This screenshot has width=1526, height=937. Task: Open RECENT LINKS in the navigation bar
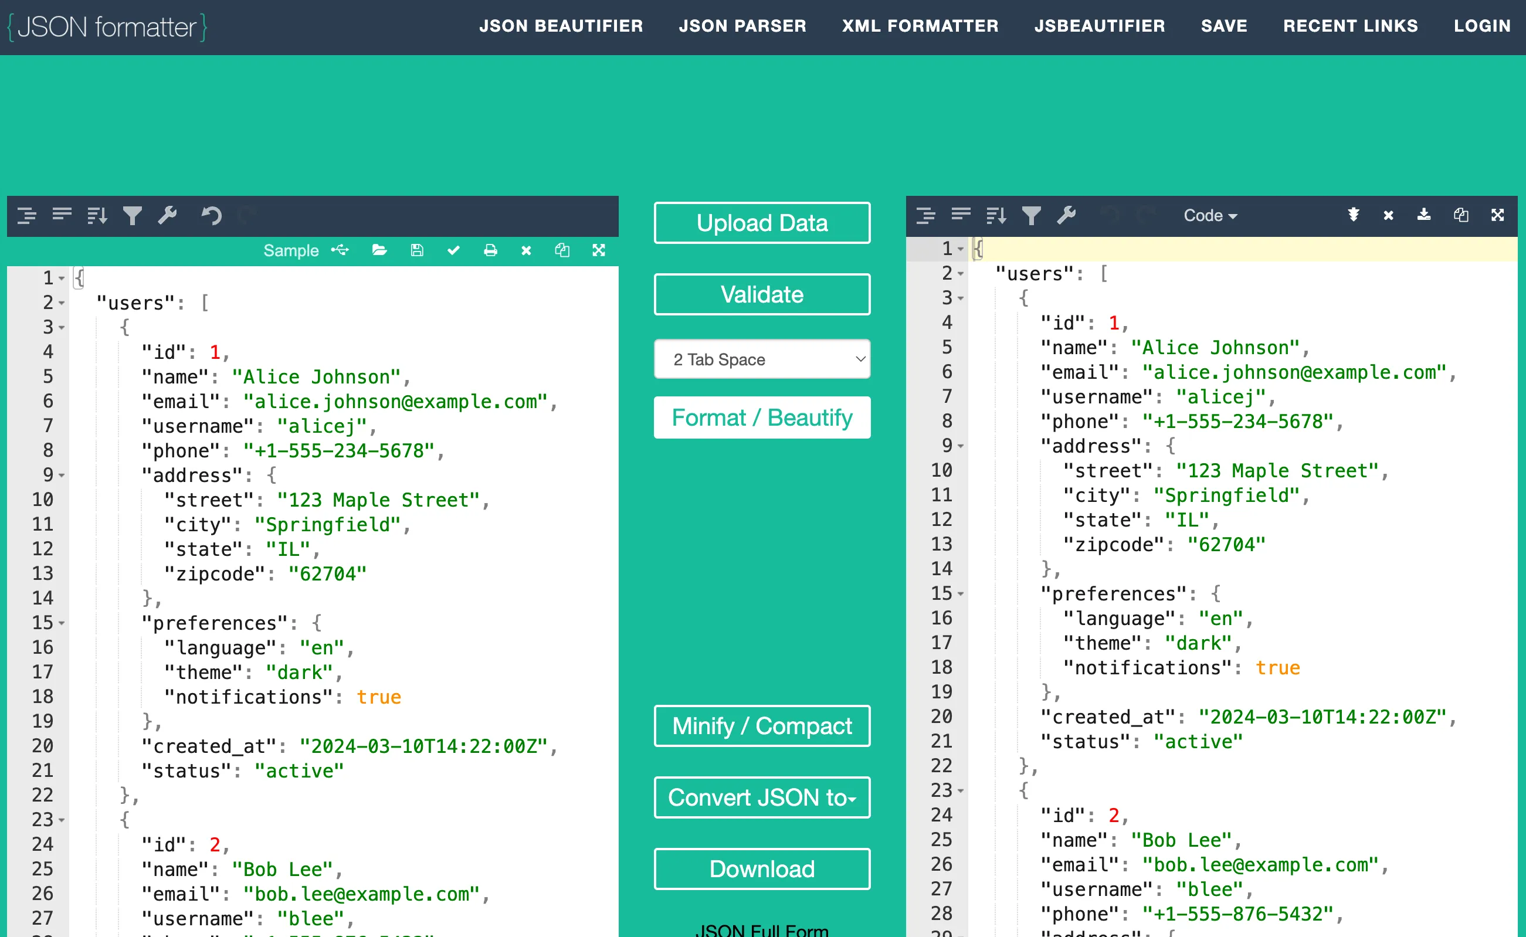(1350, 26)
